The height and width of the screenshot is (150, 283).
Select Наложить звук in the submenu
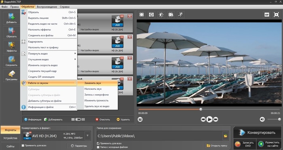[97, 89]
